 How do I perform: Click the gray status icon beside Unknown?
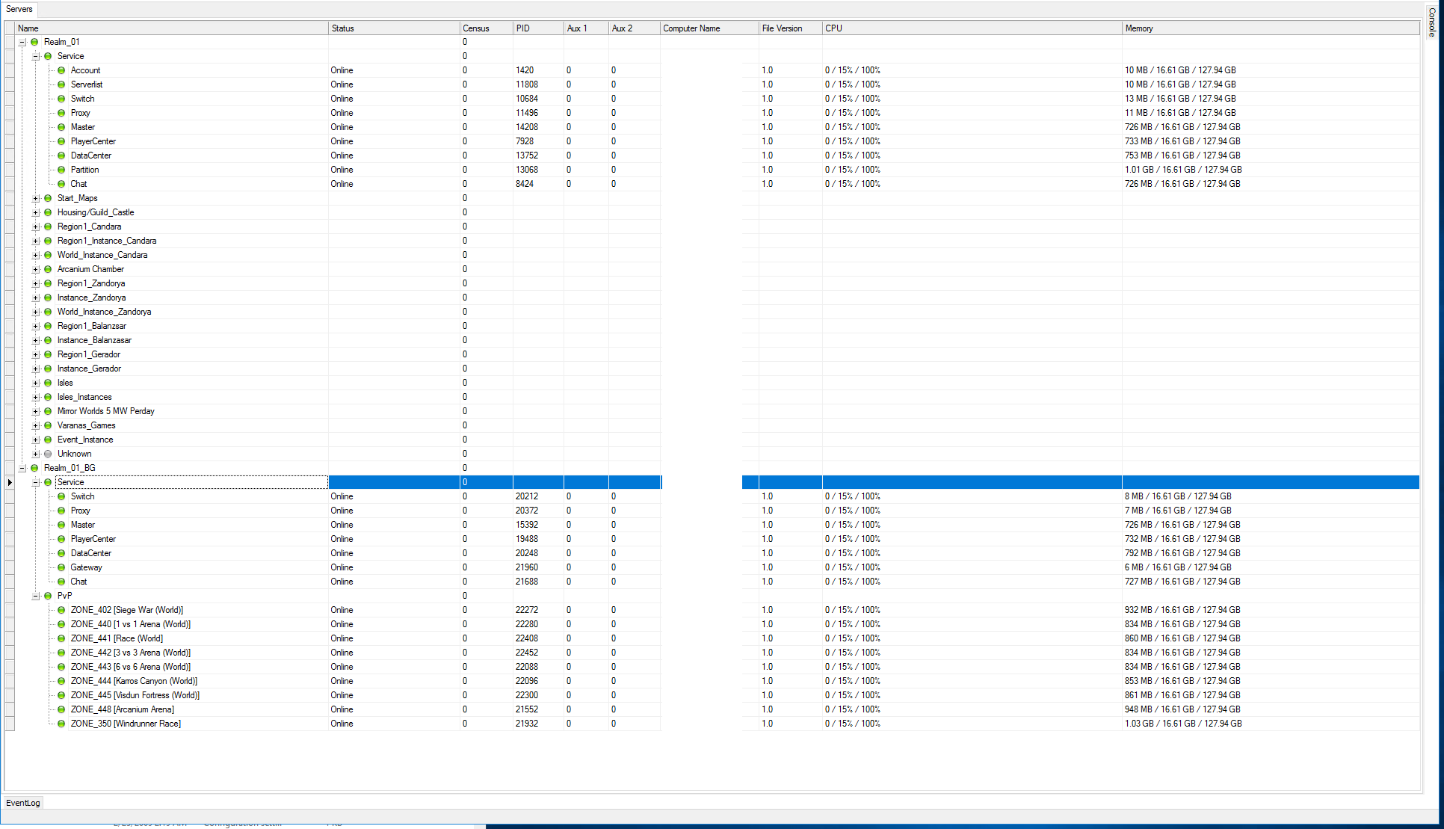coord(48,454)
